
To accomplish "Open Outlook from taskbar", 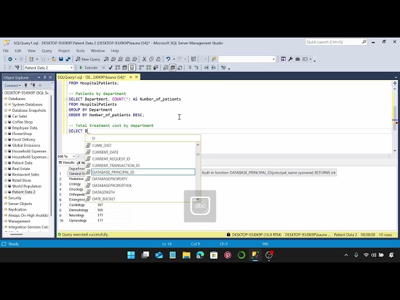I will pos(159,255).
